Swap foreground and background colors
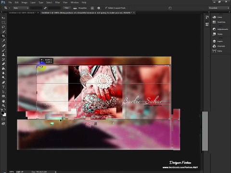The width and height of the screenshot is (231, 173). (5, 110)
